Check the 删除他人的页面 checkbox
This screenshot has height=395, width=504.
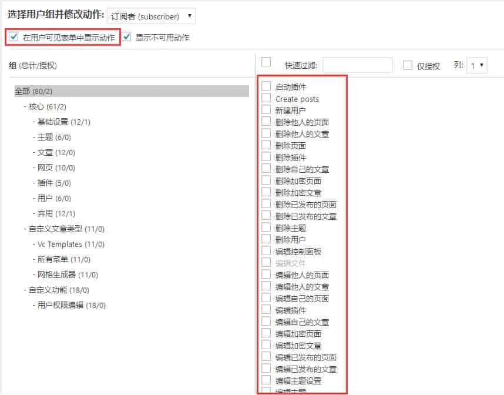[x=266, y=121]
